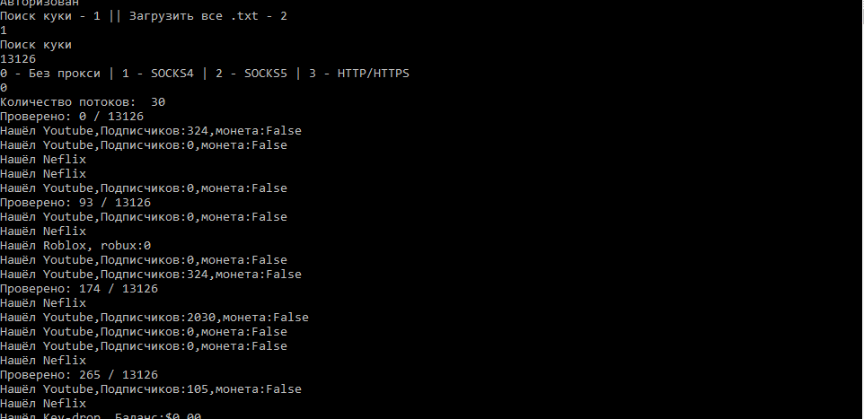Click the "Проверено: 265 / 13126" progress line
The width and height of the screenshot is (864, 419).
point(79,374)
